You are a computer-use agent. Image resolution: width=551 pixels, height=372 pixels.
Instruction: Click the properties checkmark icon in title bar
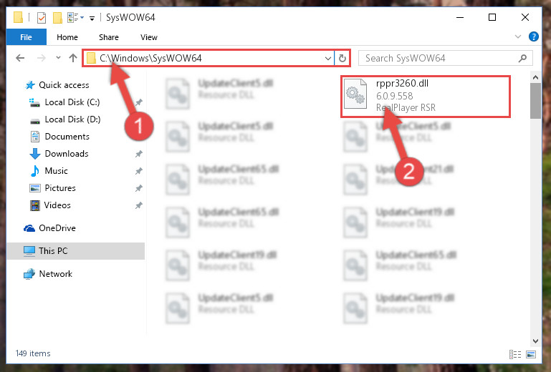pos(41,18)
